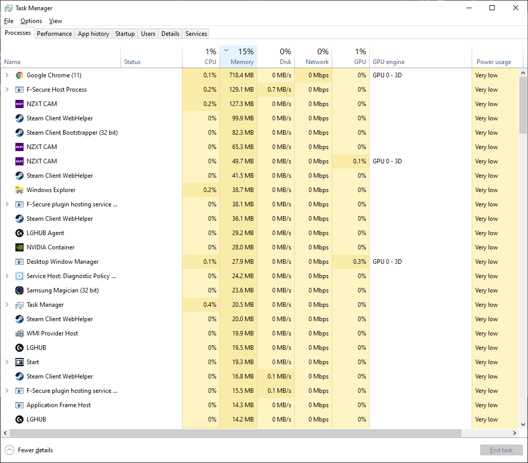Click the Application Frame Host icon
This screenshot has height=463, width=528.
19,405
